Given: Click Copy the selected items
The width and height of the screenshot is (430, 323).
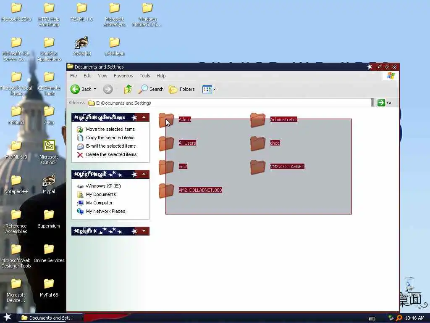Looking at the screenshot, I should 110,138.
